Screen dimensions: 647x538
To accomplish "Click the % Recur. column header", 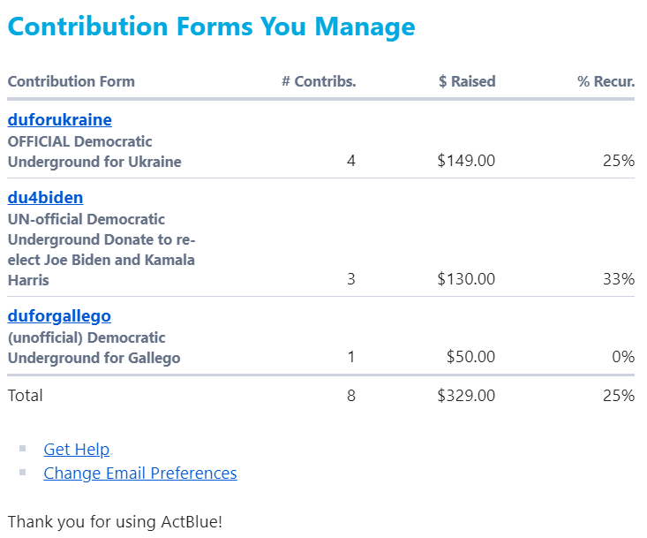I will pos(606,81).
